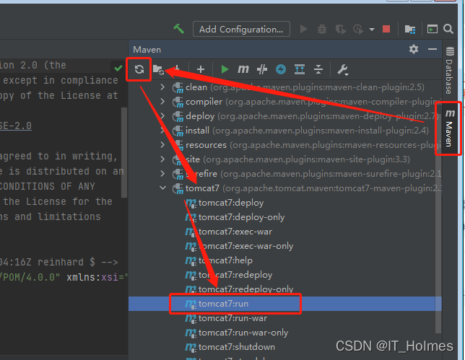Open Project Structure icon
Viewport: 465px width, 360px height.
coord(410,29)
